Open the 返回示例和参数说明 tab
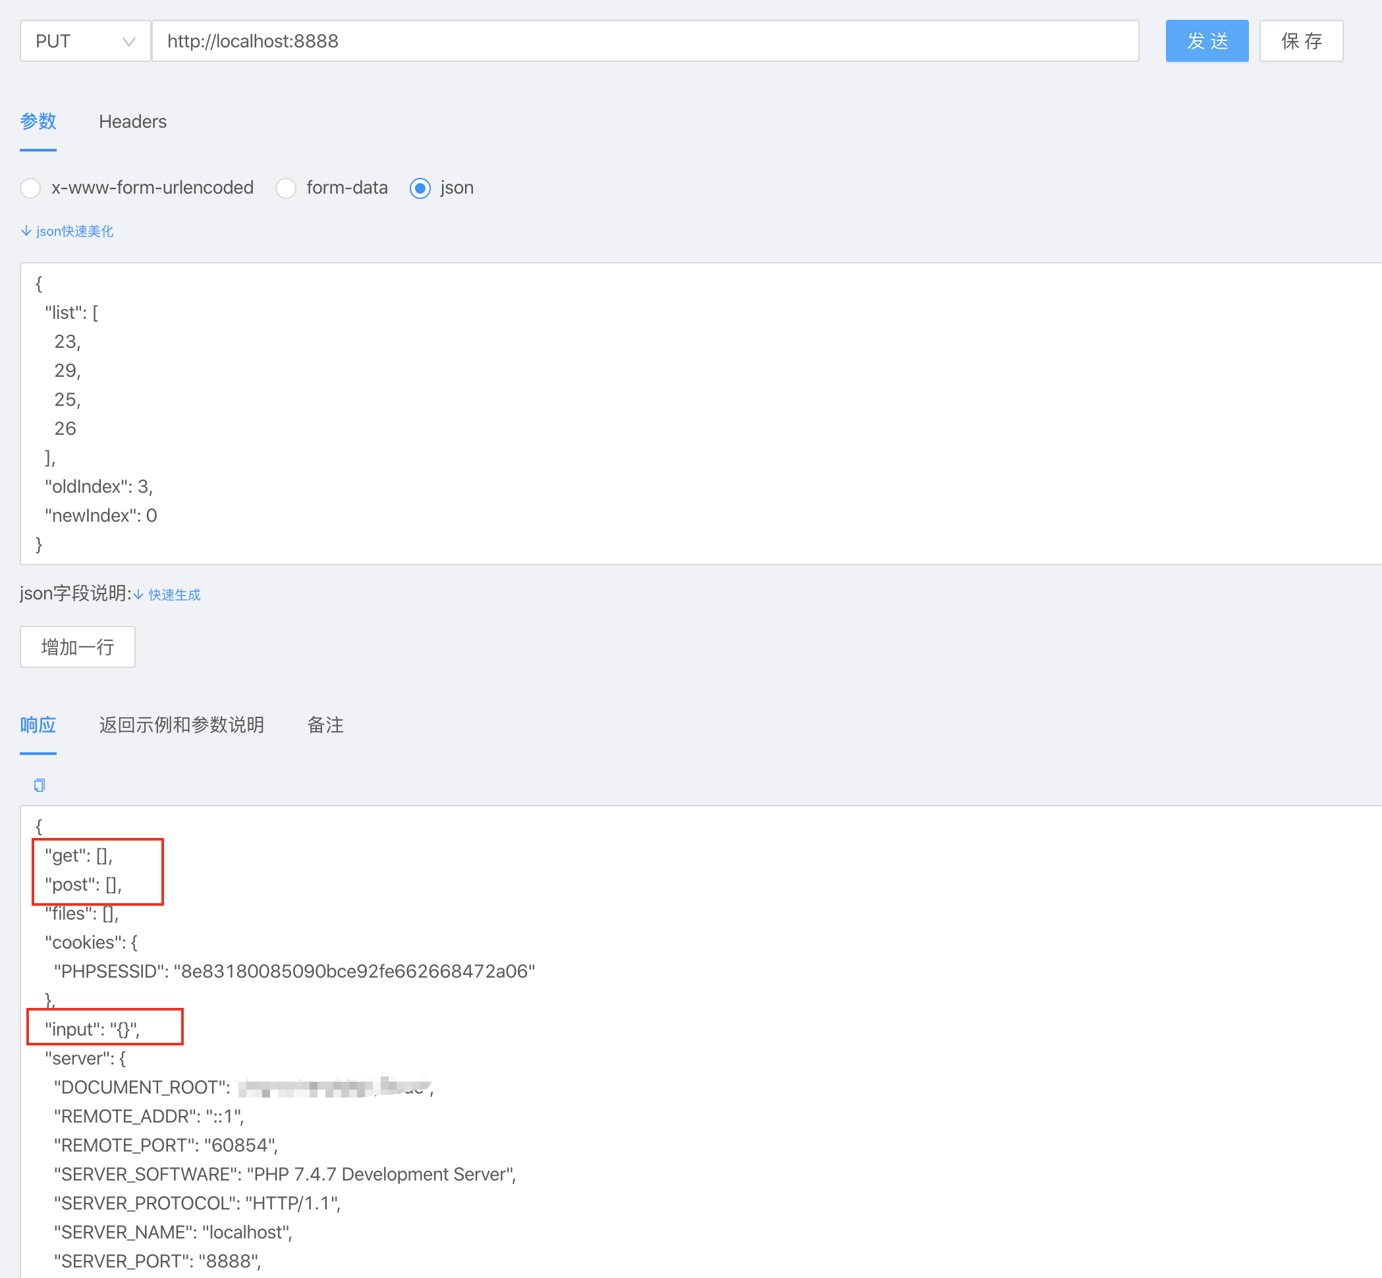The image size is (1382, 1278). [180, 725]
